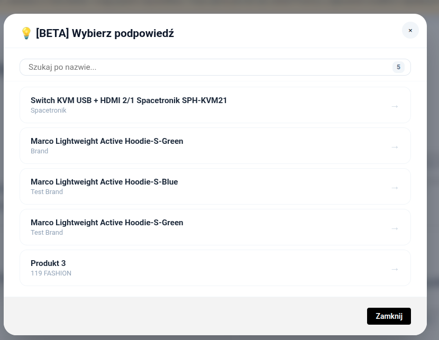Click arrow for Hoodie-S-Green with label Brand
Image resolution: width=439 pixels, height=340 pixels.
click(x=394, y=147)
